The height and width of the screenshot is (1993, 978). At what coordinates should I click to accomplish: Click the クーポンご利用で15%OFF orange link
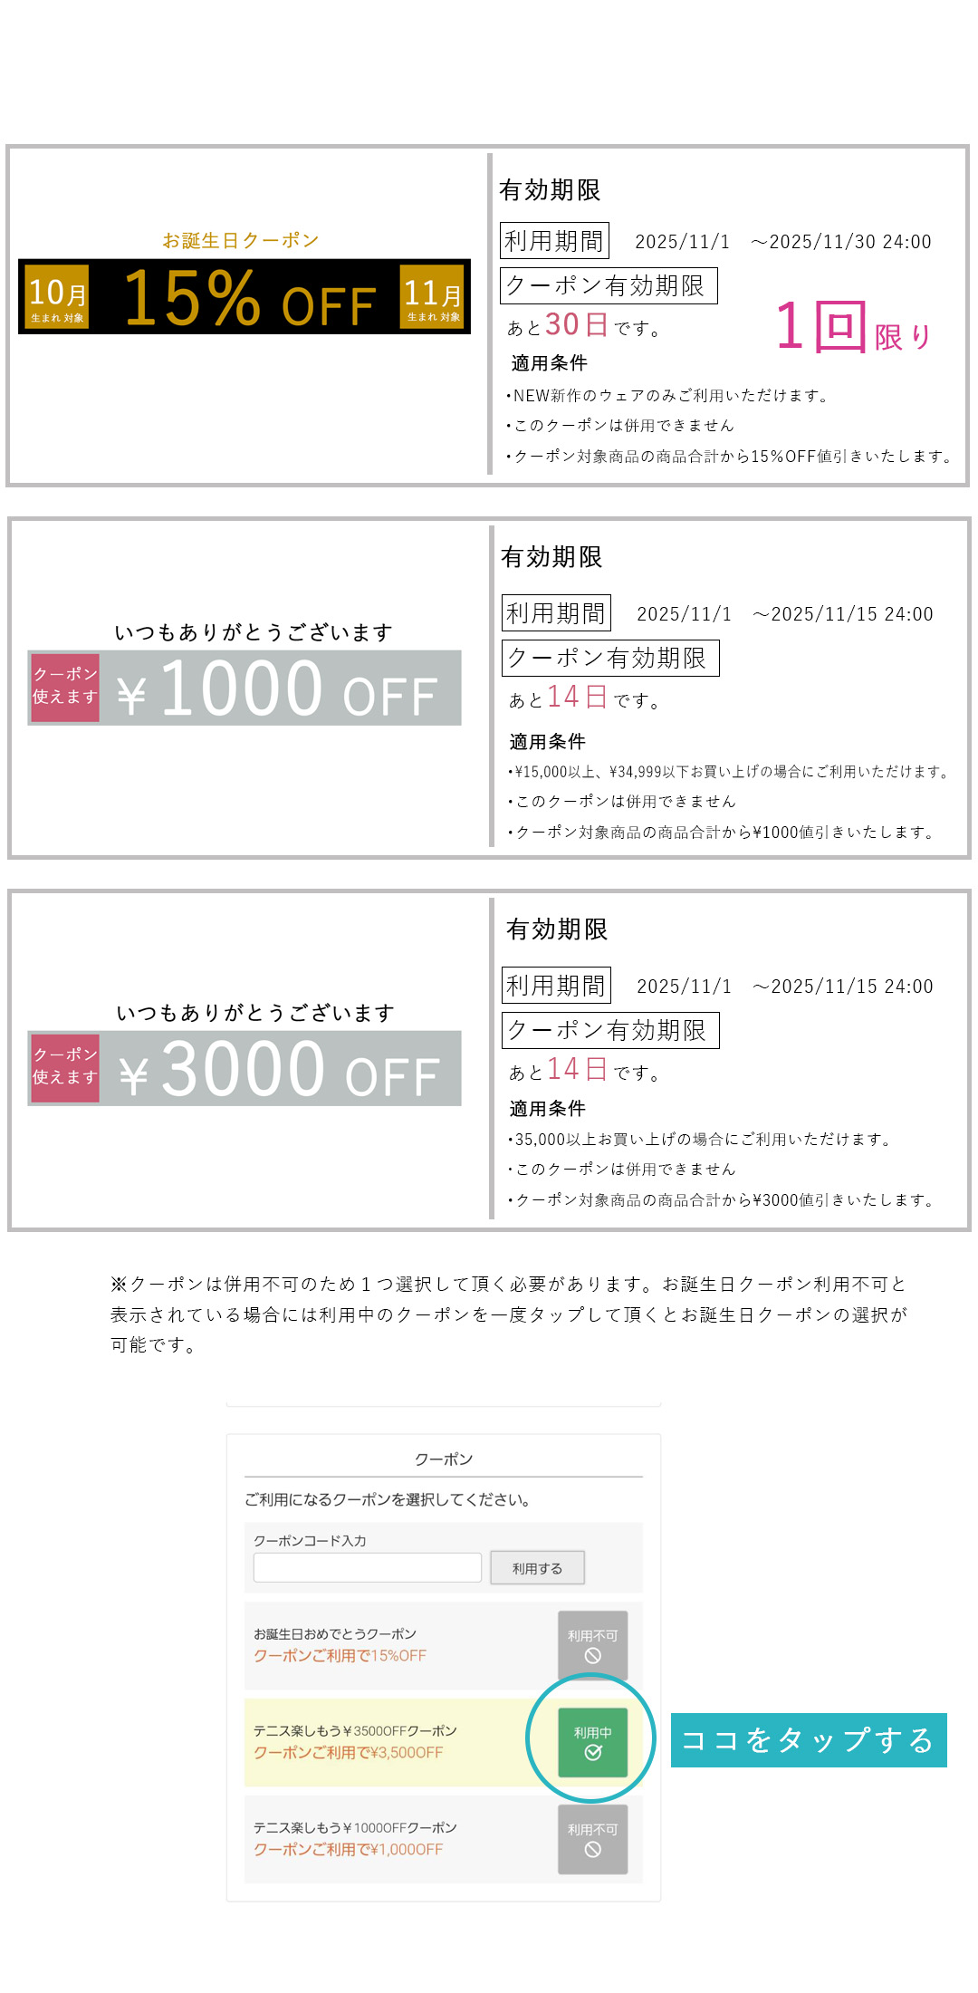[340, 1656]
